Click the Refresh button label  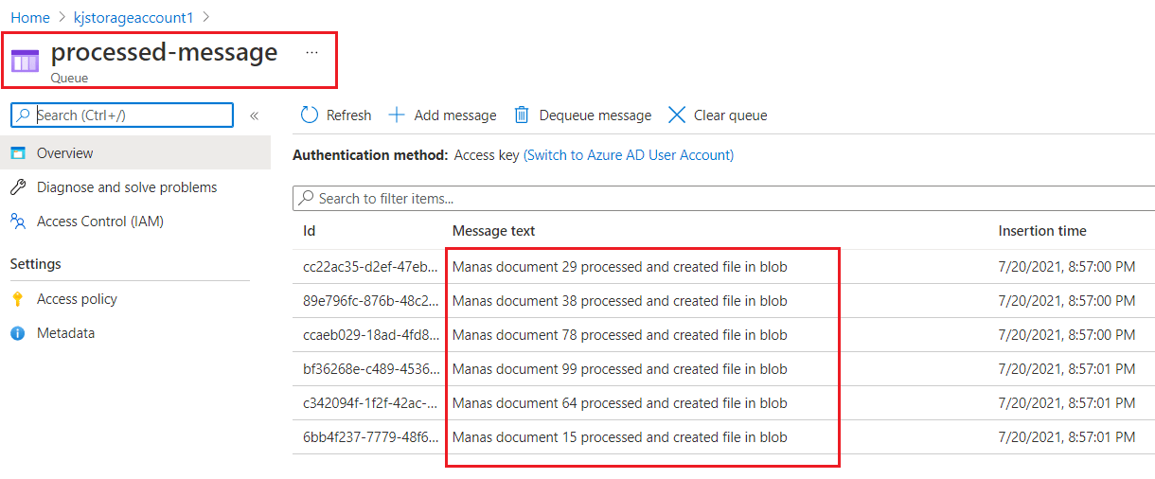[x=348, y=115]
